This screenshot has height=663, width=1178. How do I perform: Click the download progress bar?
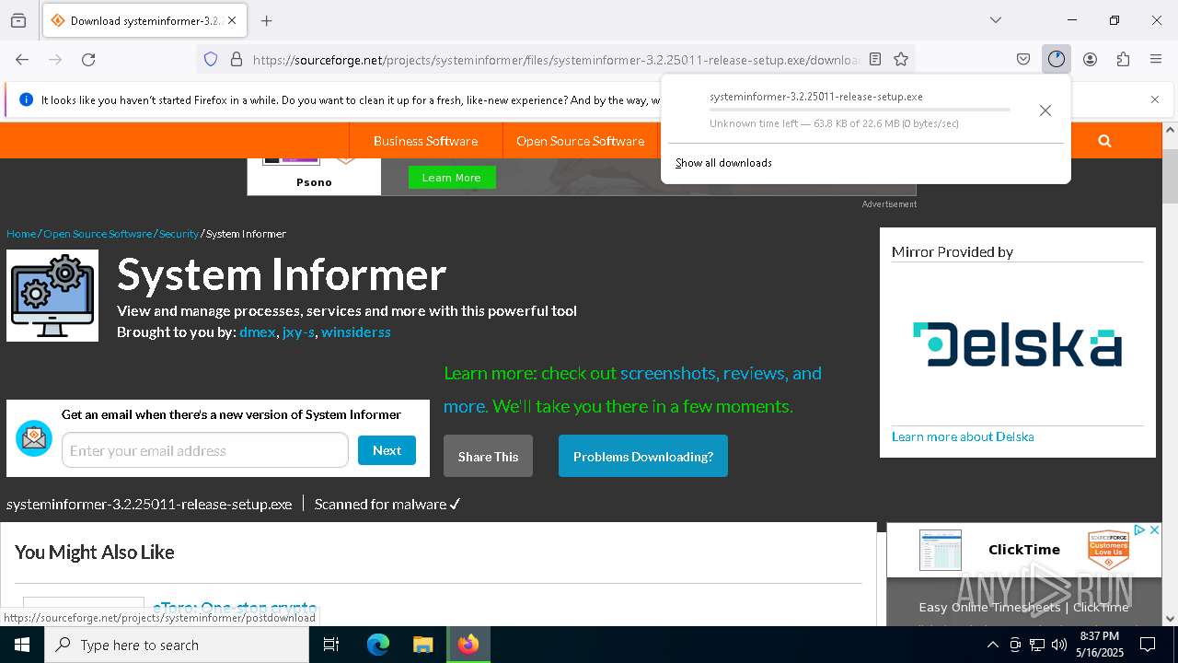coord(860,110)
